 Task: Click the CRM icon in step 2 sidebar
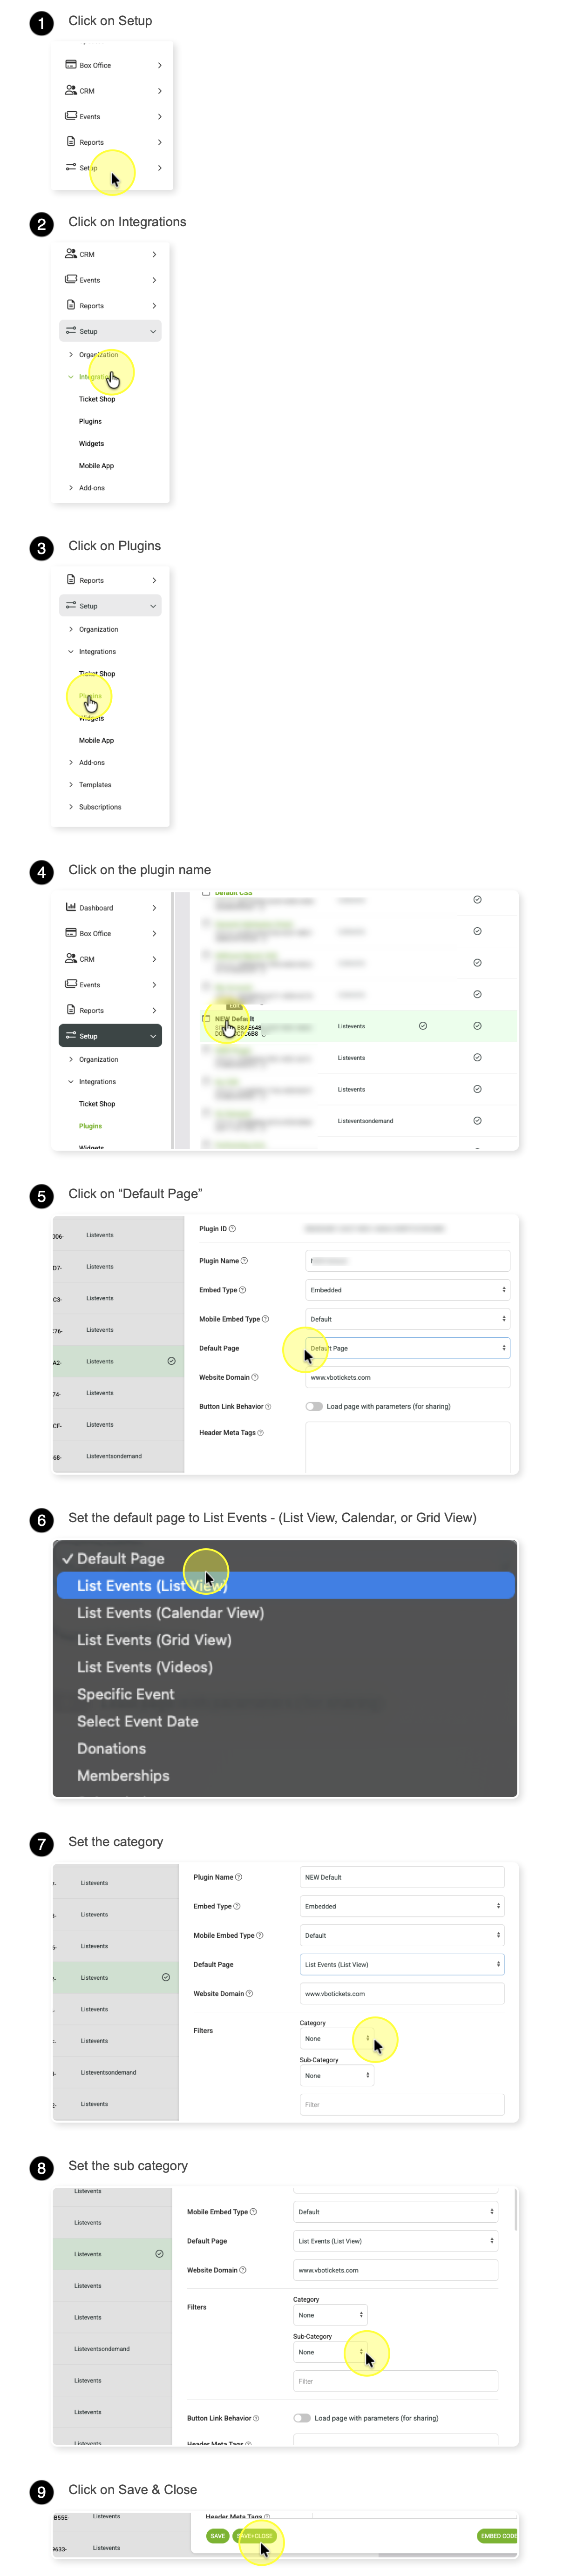tap(71, 254)
